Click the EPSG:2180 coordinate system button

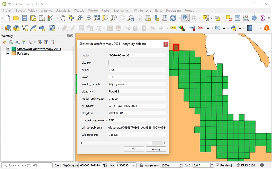coord(245,165)
